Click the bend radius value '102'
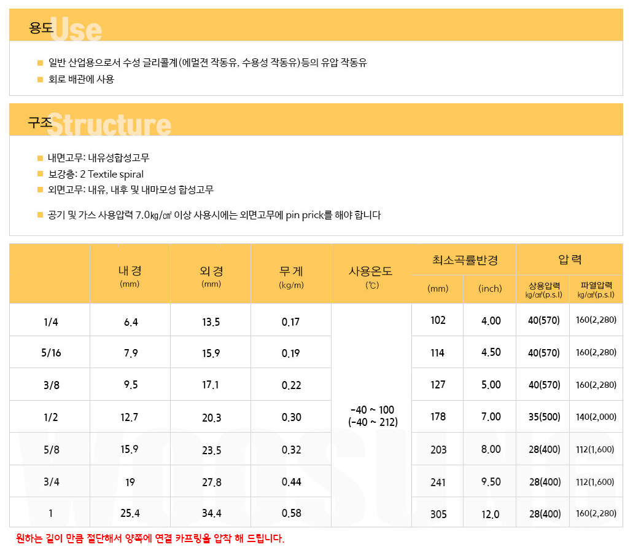The image size is (633, 555). coord(438,321)
